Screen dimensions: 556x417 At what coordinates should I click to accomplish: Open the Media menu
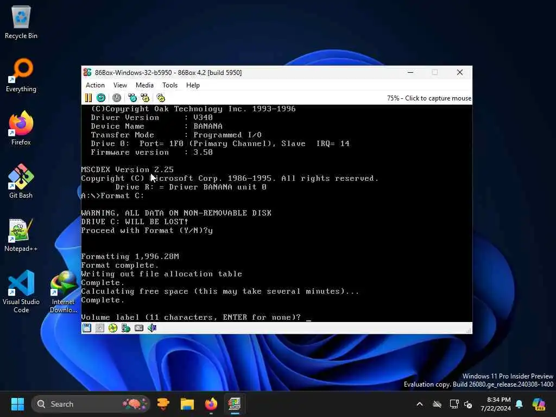[x=144, y=85]
